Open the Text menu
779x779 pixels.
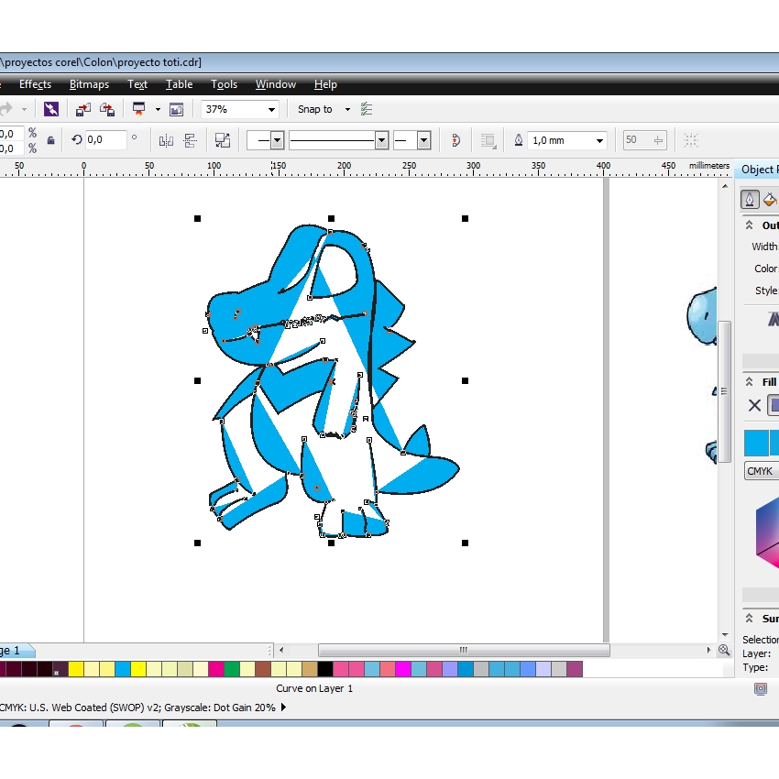[137, 84]
